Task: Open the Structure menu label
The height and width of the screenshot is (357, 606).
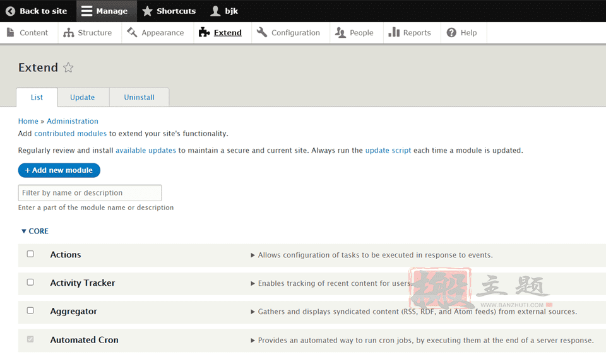Action: (95, 33)
